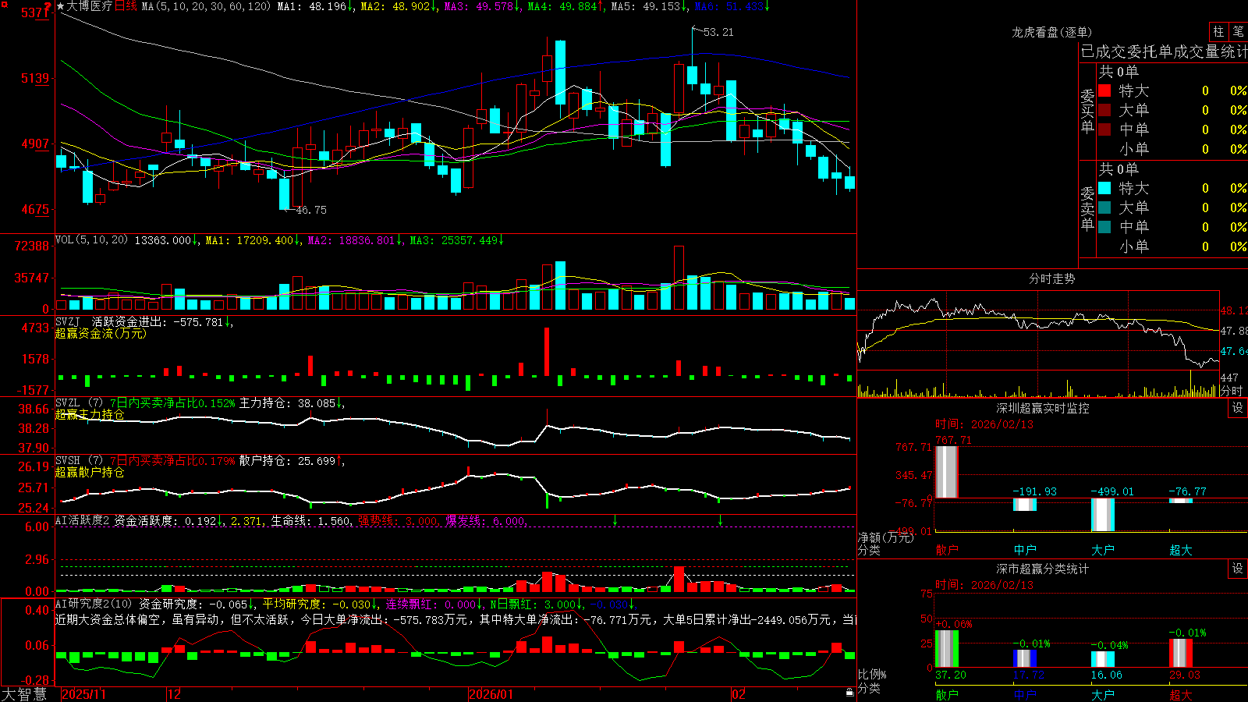Select the MA5 49.153 label
The image size is (1248, 702).
(x=649, y=6)
